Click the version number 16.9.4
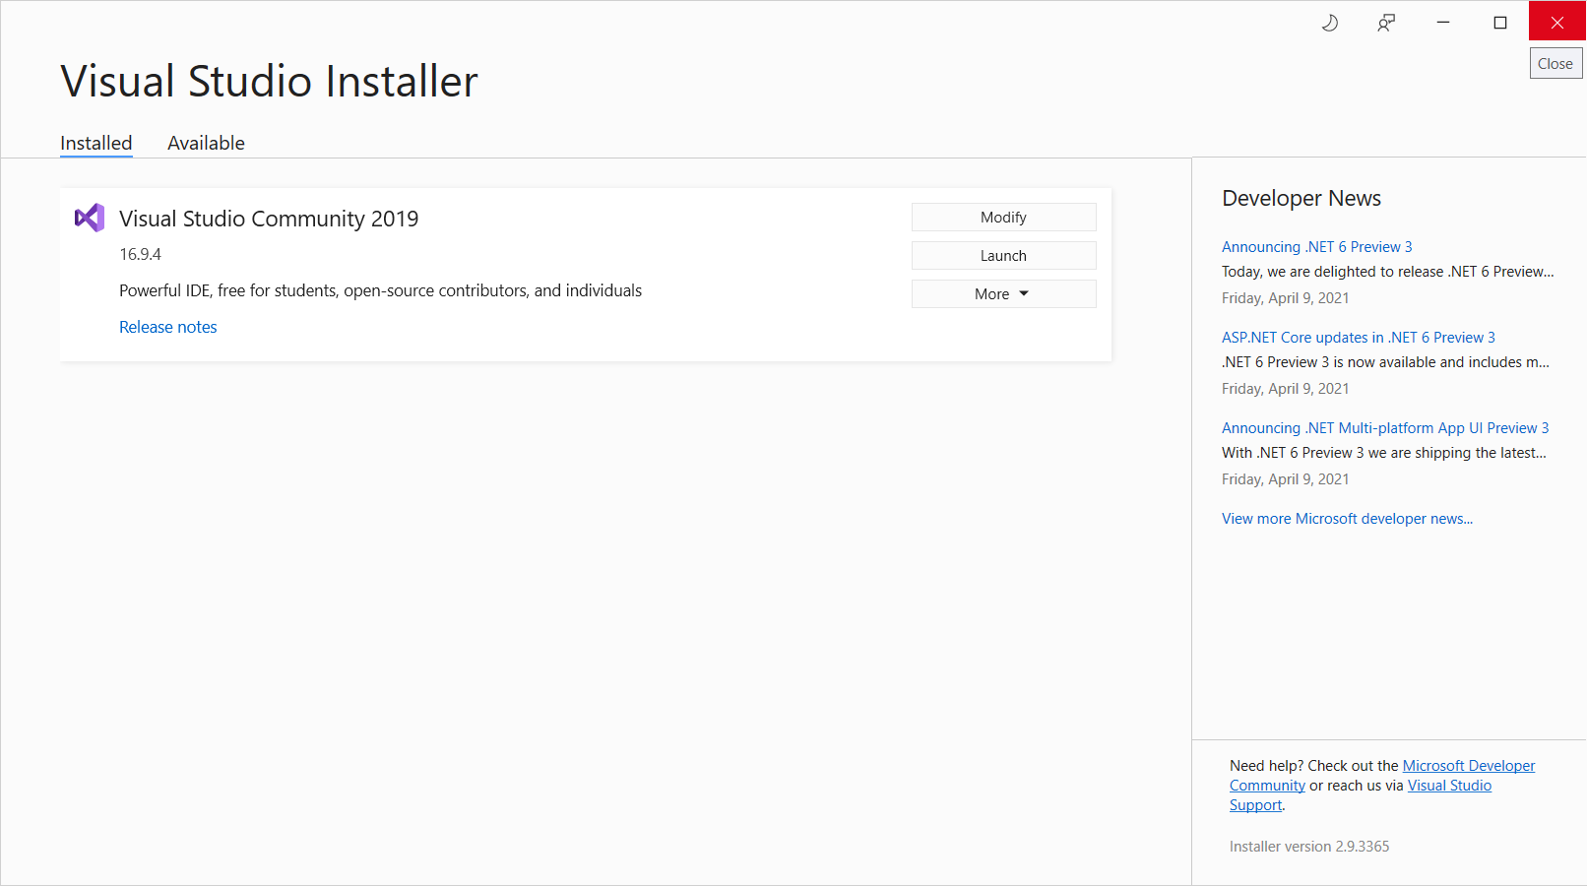Screen dimensions: 1587x886 [140, 254]
